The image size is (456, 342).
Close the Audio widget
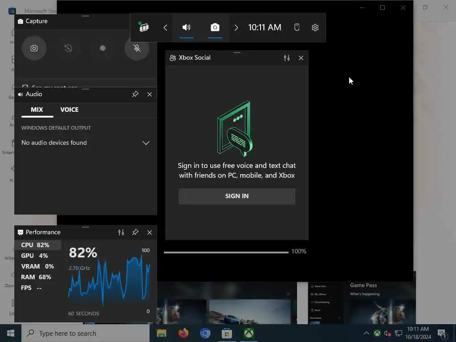(x=150, y=94)
